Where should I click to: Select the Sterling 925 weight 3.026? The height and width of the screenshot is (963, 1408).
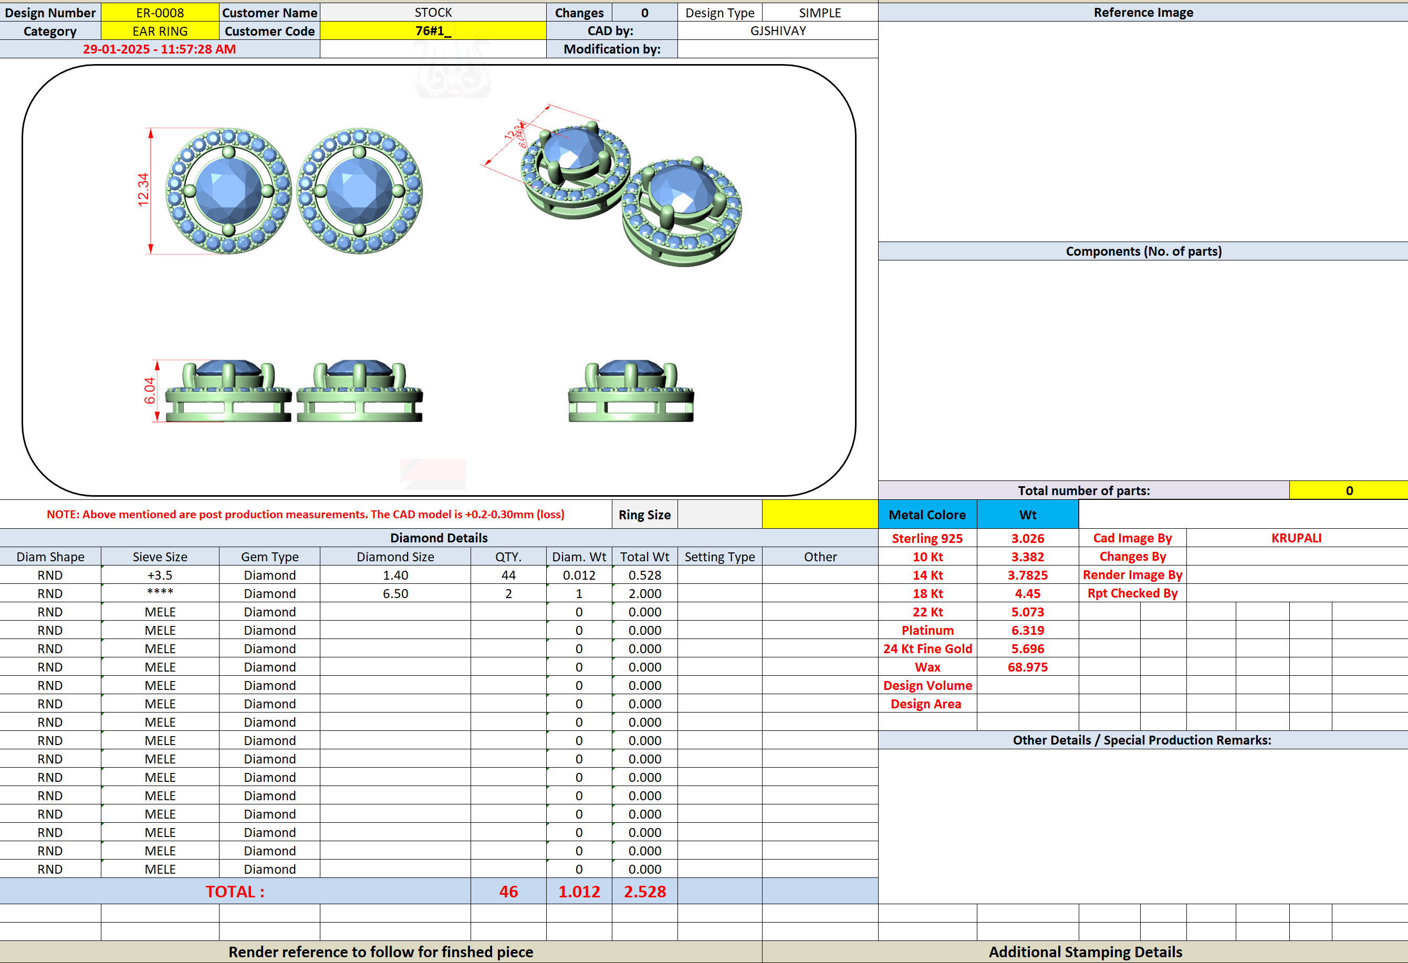coord(1028,538)
